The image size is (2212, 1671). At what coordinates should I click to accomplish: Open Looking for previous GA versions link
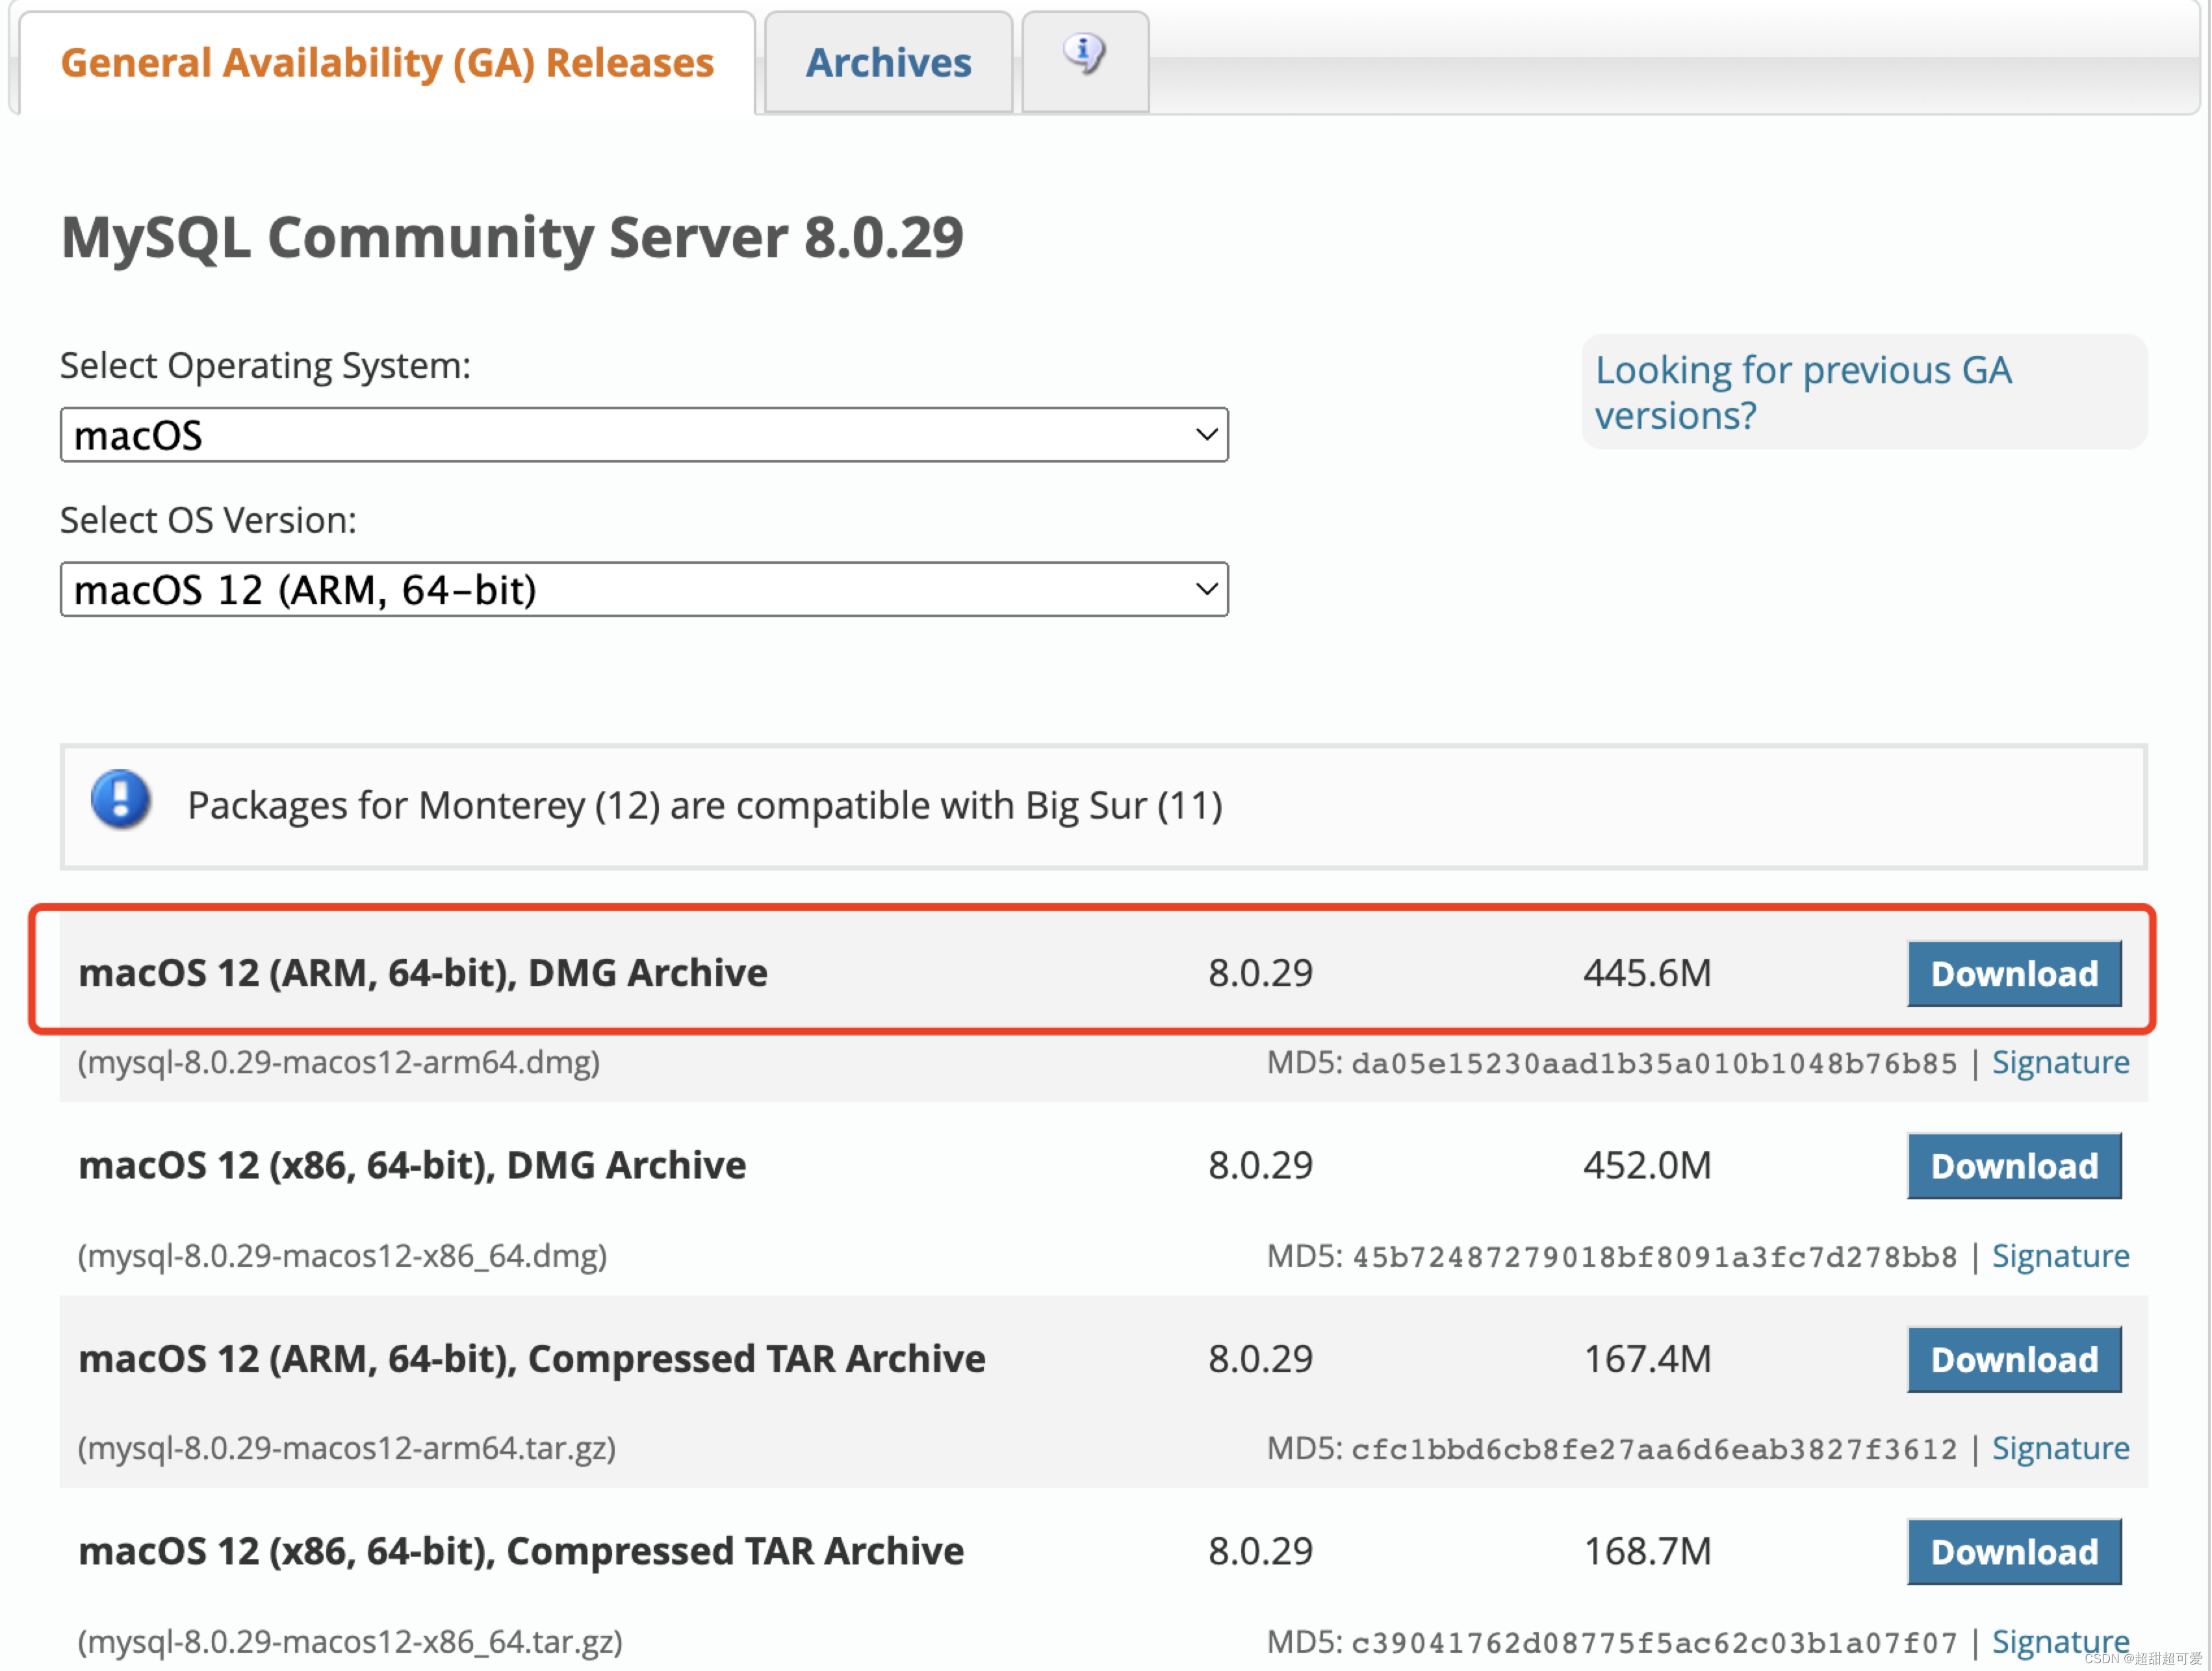pos(1802,392)
